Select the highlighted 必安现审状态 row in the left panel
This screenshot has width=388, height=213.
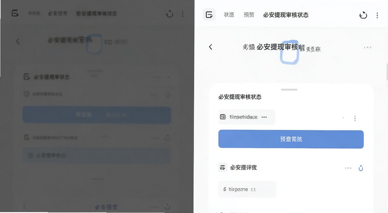point(97,156)
